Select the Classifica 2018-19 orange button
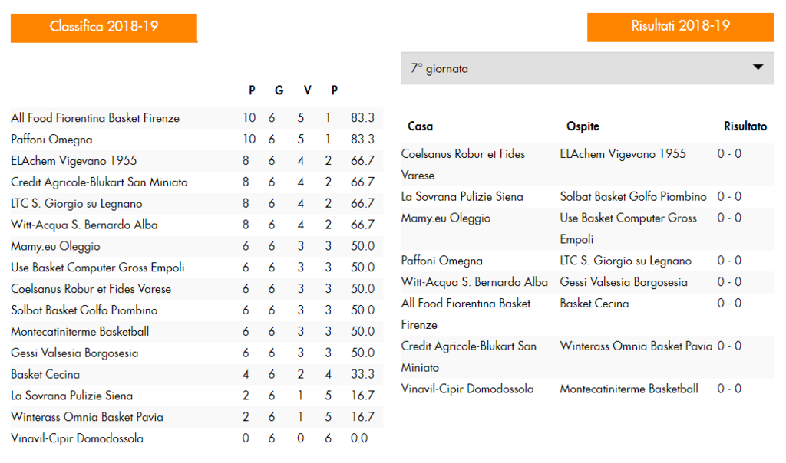 pyautogui.click(x=104, y=28)
